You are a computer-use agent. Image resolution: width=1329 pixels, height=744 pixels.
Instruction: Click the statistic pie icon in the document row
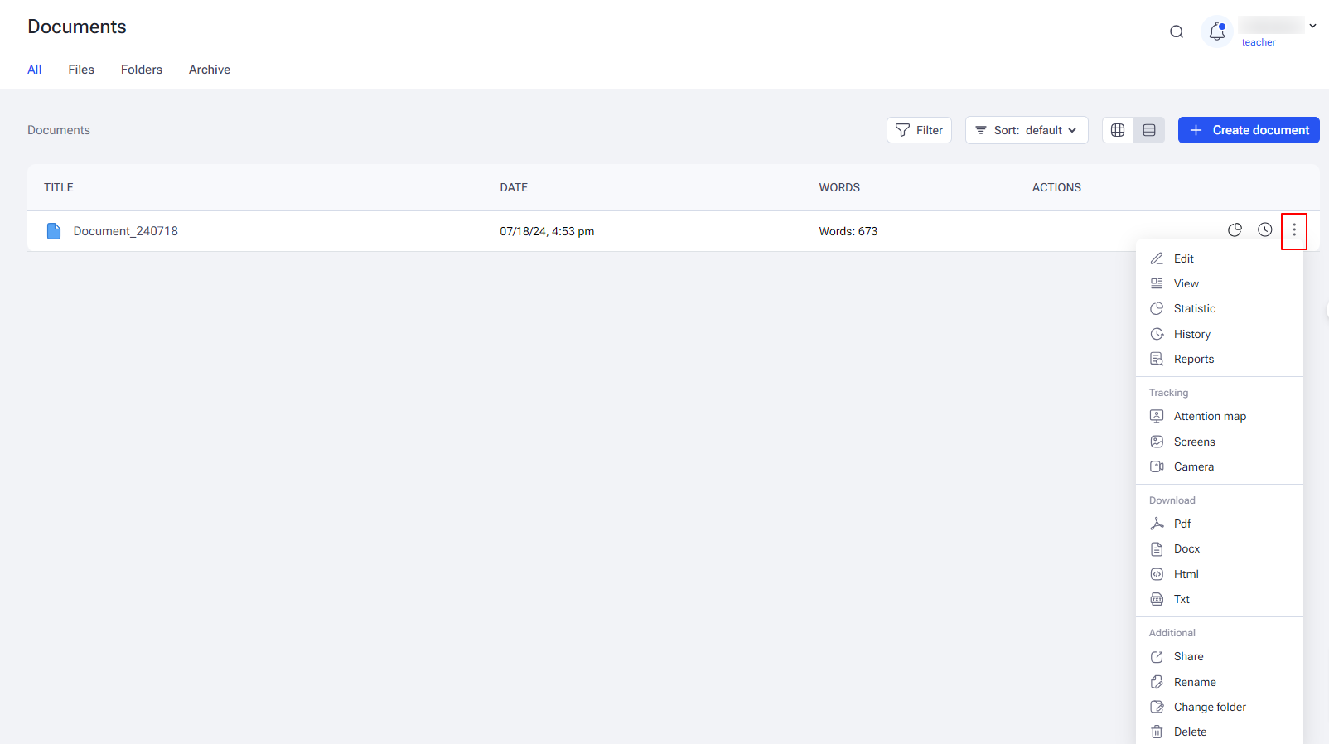pos(1235,230)
